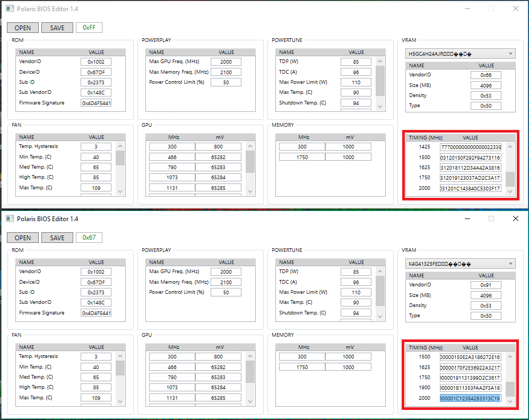529x420 pixels.
Task: Click the top TIMING list scrollbar thumb
Action: pos(510,179)
